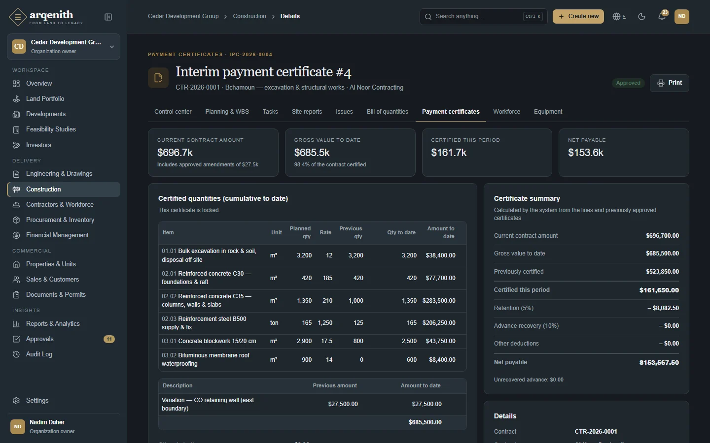Open Developments icon in sidebar

pos(16,114)
